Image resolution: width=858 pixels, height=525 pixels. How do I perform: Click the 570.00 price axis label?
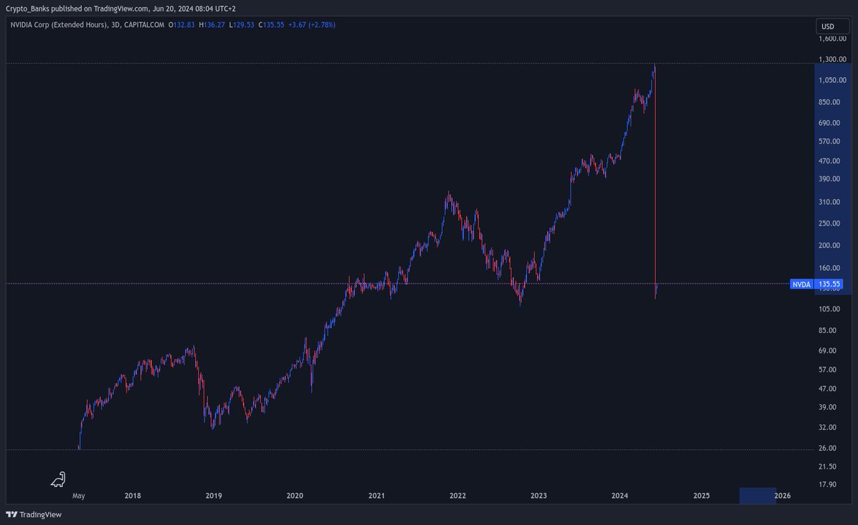(x=829, y=141)
